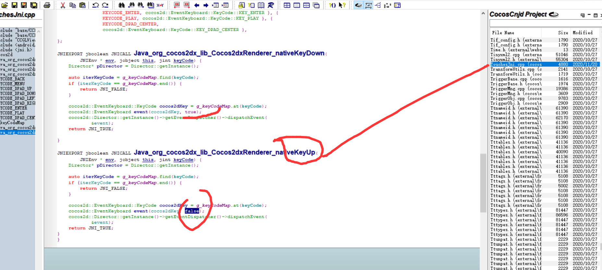602x270 pixels.
Task: Click the project panel dock button
Action: point(583,15)
